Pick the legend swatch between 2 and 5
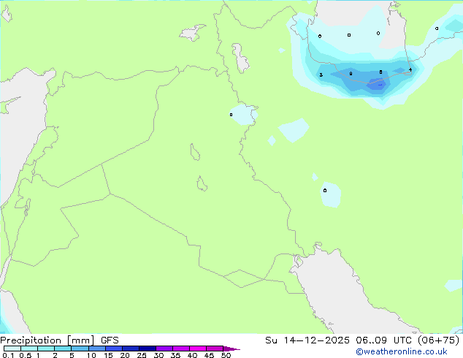 point(63,349)
